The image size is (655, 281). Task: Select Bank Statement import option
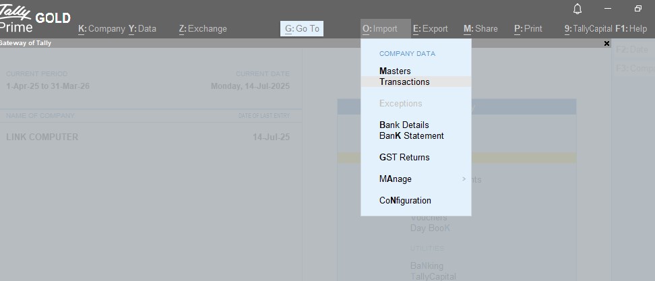pyautogui.click(x=411, y=135)
